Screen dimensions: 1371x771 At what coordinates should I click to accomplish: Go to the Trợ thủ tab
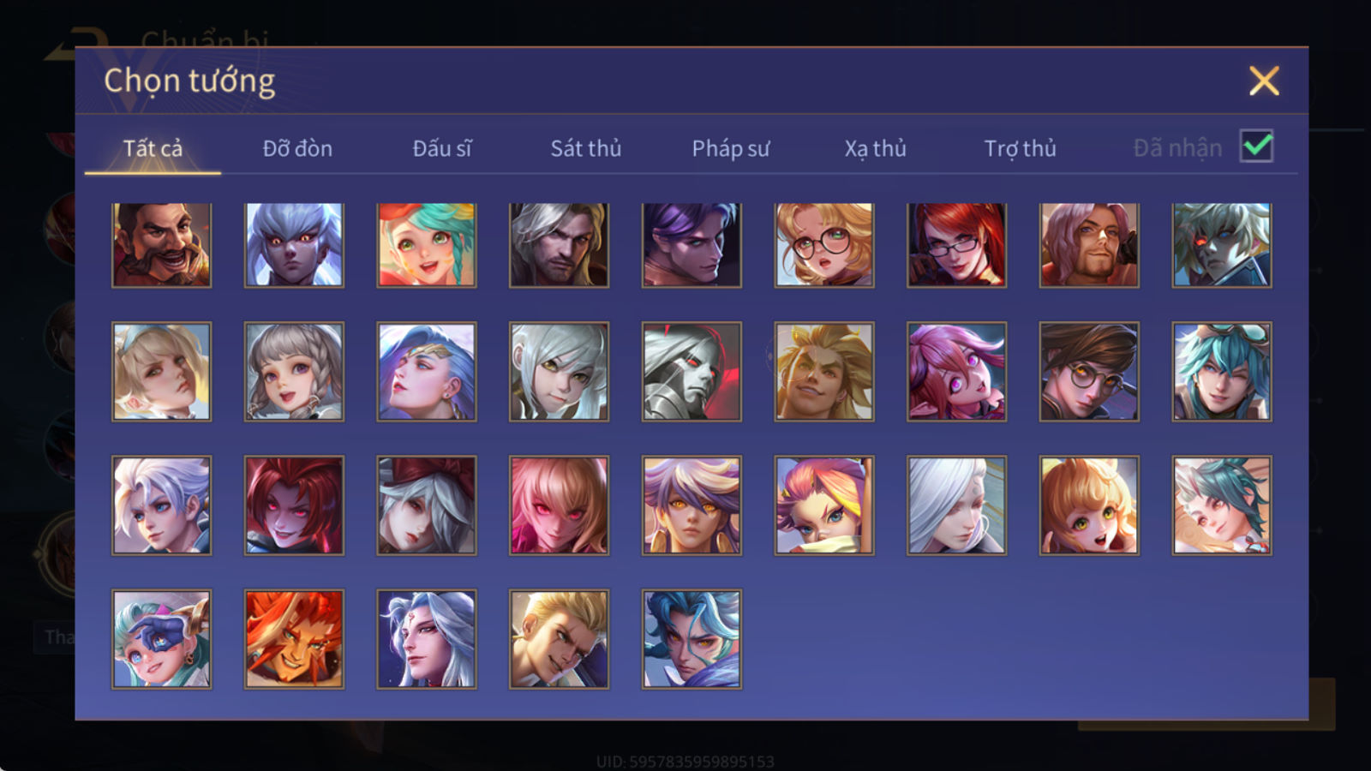click(1020, 148)
